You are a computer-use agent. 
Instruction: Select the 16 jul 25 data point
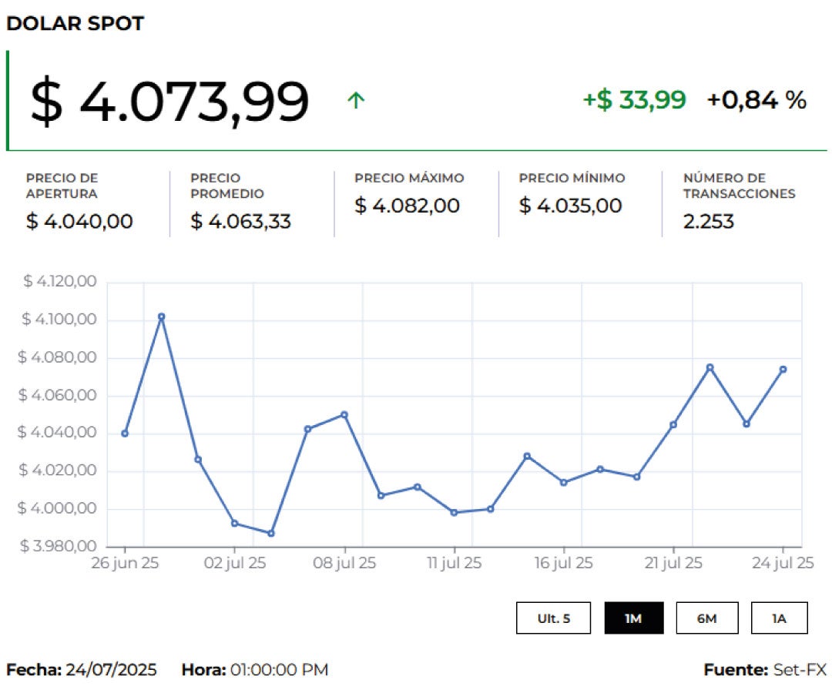click(563, 483)
